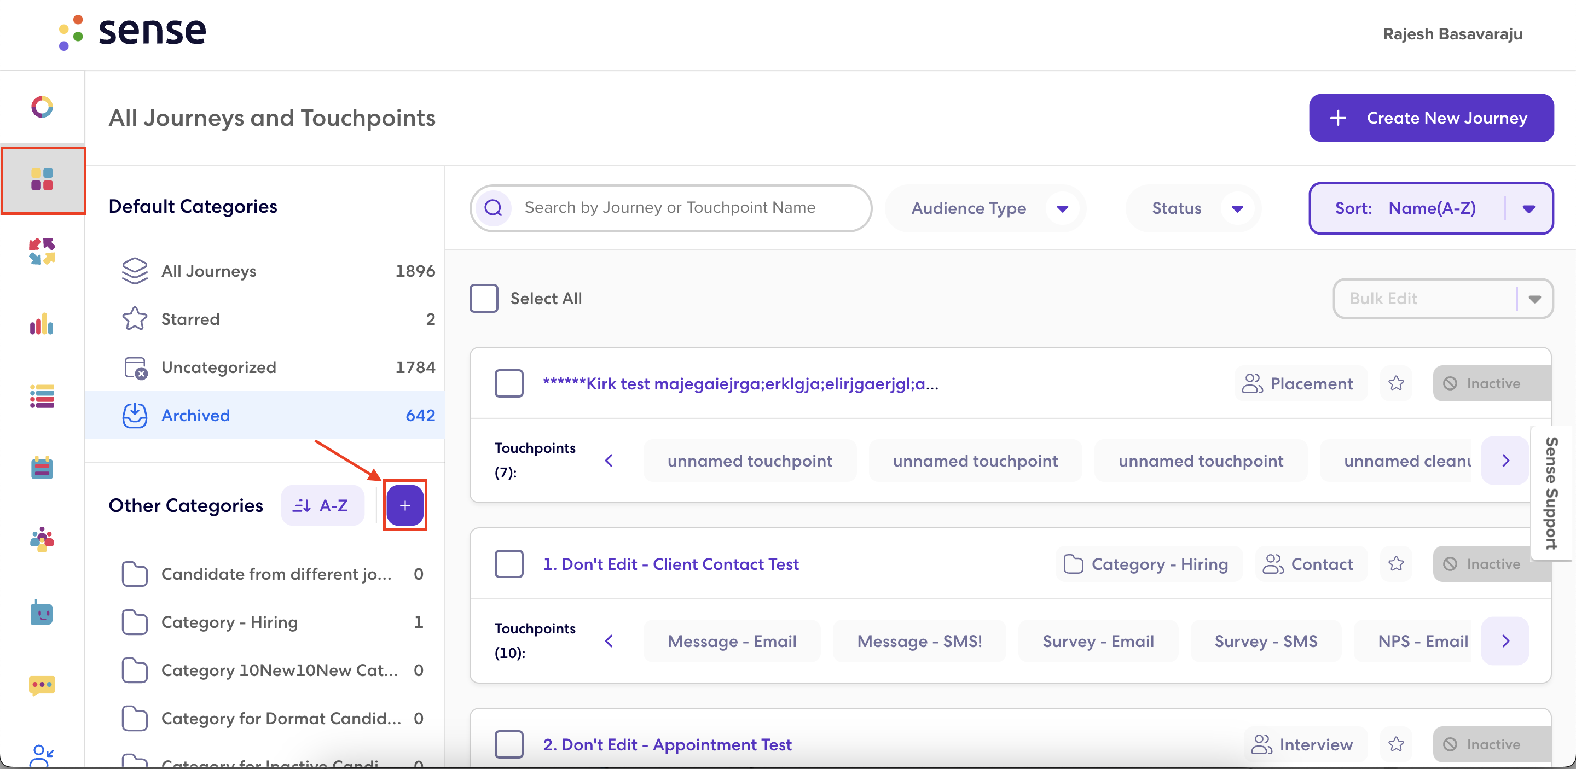Screen dimensions: 1576x769
Task: Tick the Kirk test journey checkbox
Action: (x=509, y=383)
